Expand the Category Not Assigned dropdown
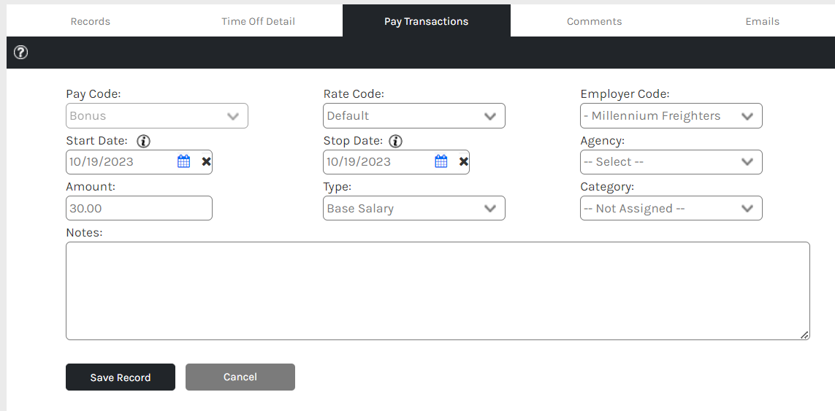The height and width of the screenshot is (411, 835). [671, 208]
